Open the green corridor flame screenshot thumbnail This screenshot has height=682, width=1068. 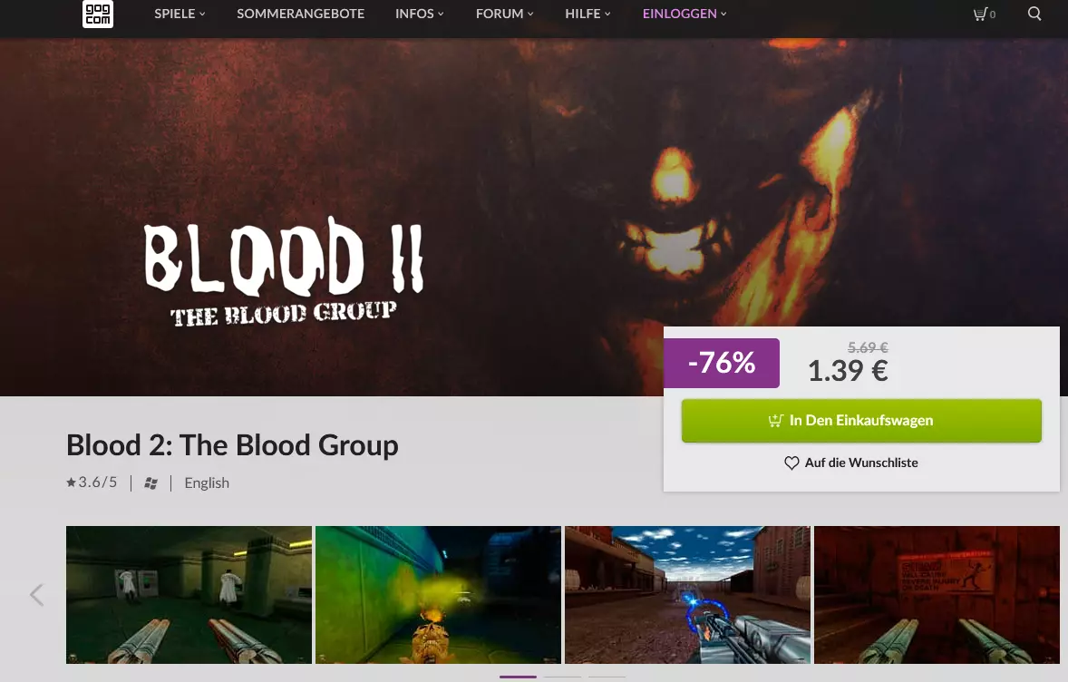[x=438, y=595]
